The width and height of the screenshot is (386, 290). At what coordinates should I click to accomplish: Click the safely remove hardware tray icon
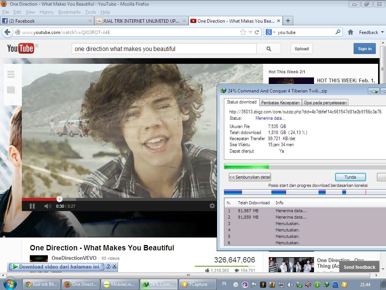tap(299, 285)
